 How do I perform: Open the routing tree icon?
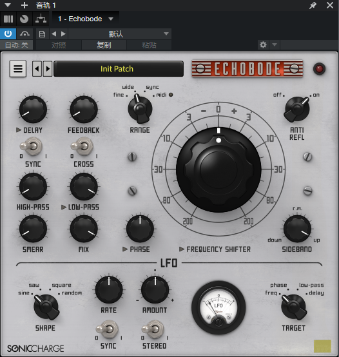41,19
